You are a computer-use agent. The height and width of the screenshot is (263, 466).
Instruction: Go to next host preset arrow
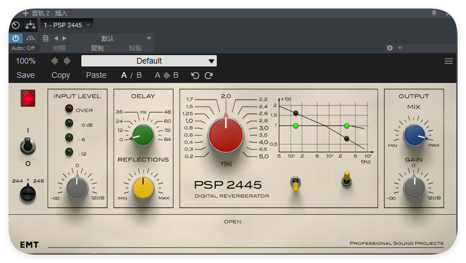point(64,38)
